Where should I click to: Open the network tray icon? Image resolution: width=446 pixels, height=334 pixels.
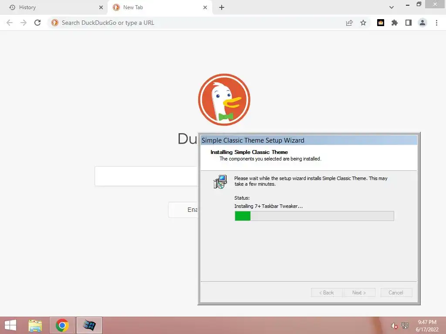[x=405, y=326]
